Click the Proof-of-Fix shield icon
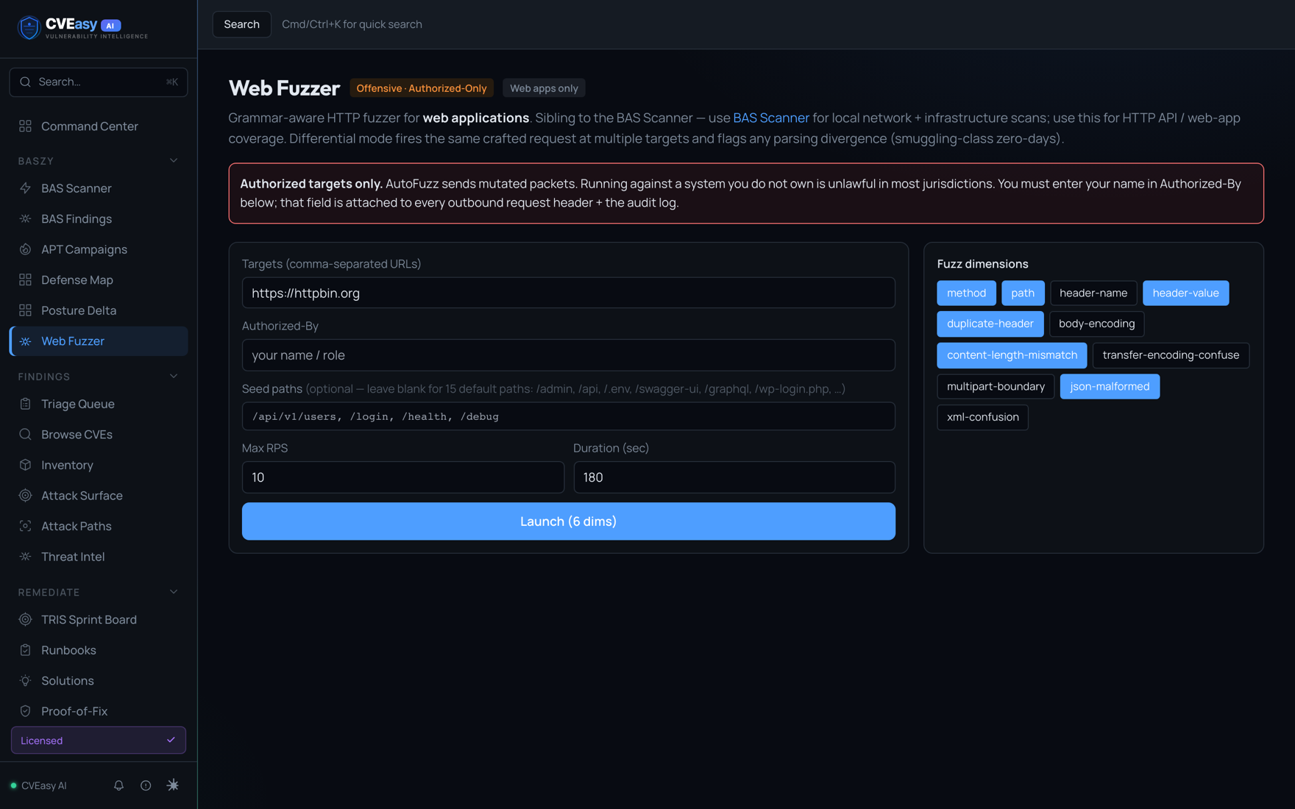Viewport: 1295px width, 809px height. pyautogui.click(x=26, y=711)
